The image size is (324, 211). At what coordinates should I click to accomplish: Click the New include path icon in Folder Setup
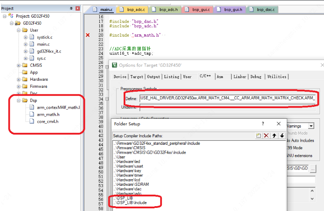pyautogui.click(x=259, y=136)
